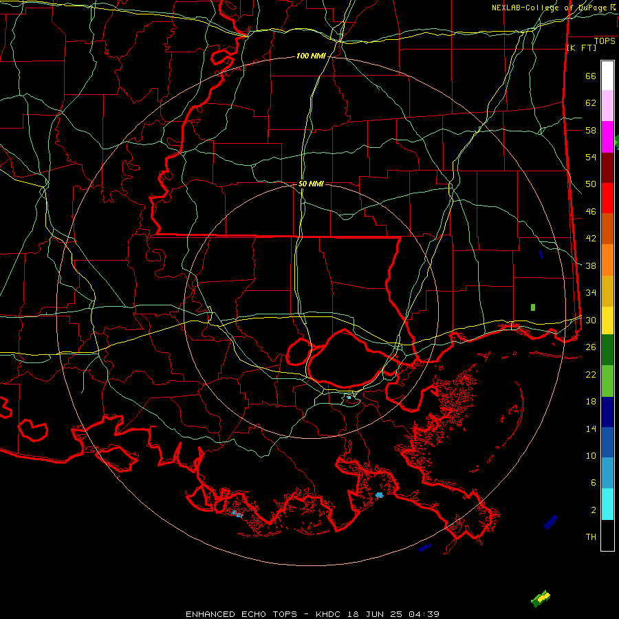619x619 pixels.
Task: Click the '26' value on the scale
Action: pos(591,347)
